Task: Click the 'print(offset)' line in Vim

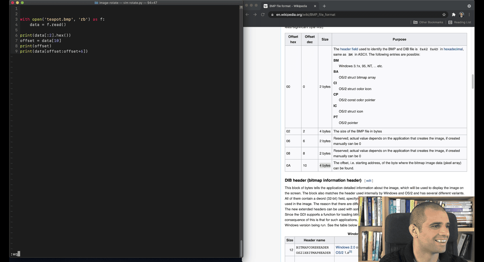Action: point(36,46)
